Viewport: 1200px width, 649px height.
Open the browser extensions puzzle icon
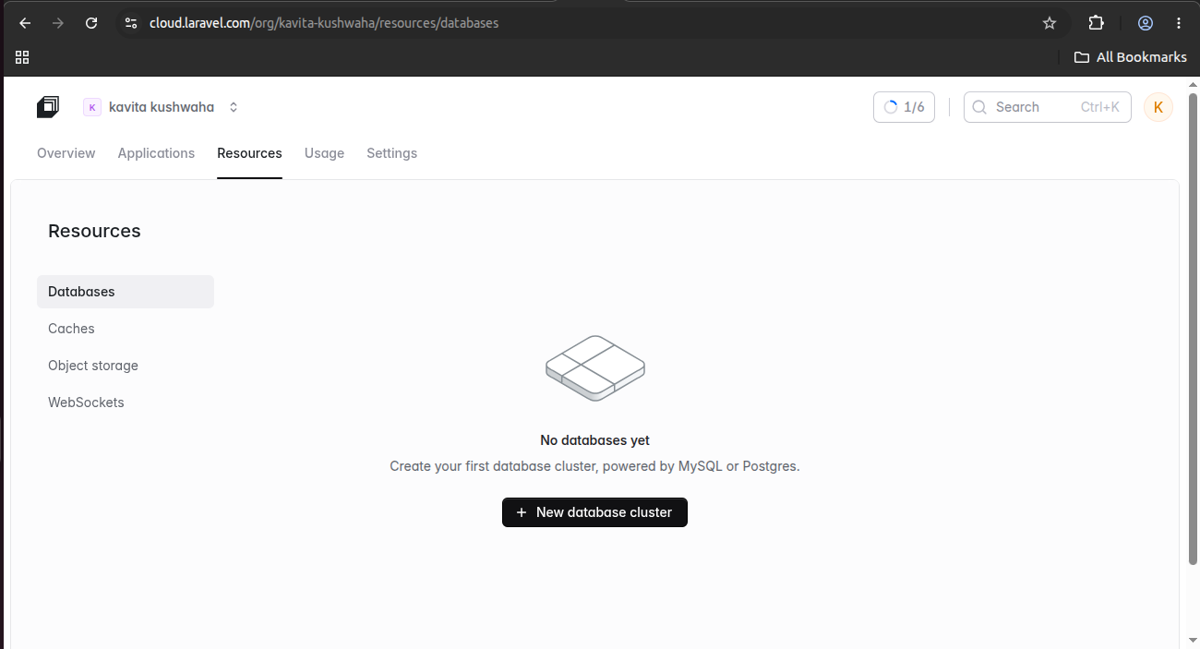tap(1096, 23)
